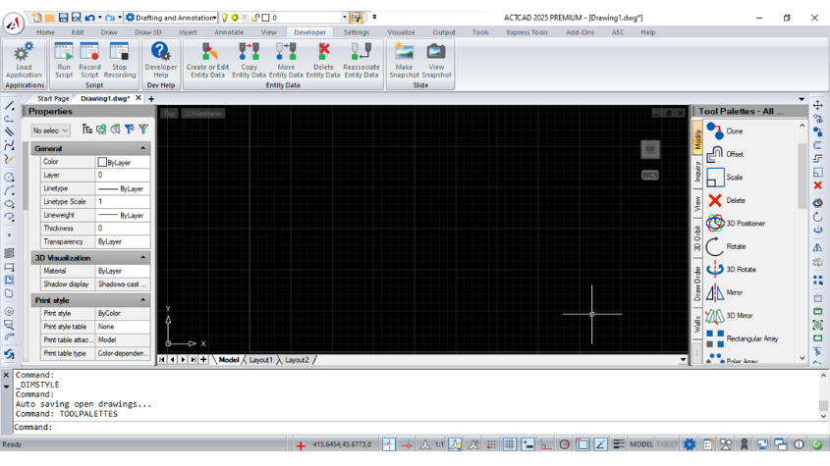The width and height of the screenshot is (830, 466).
Task: Expand the quick access toolbar customize arrow
Action: click(x=374, y=18)
